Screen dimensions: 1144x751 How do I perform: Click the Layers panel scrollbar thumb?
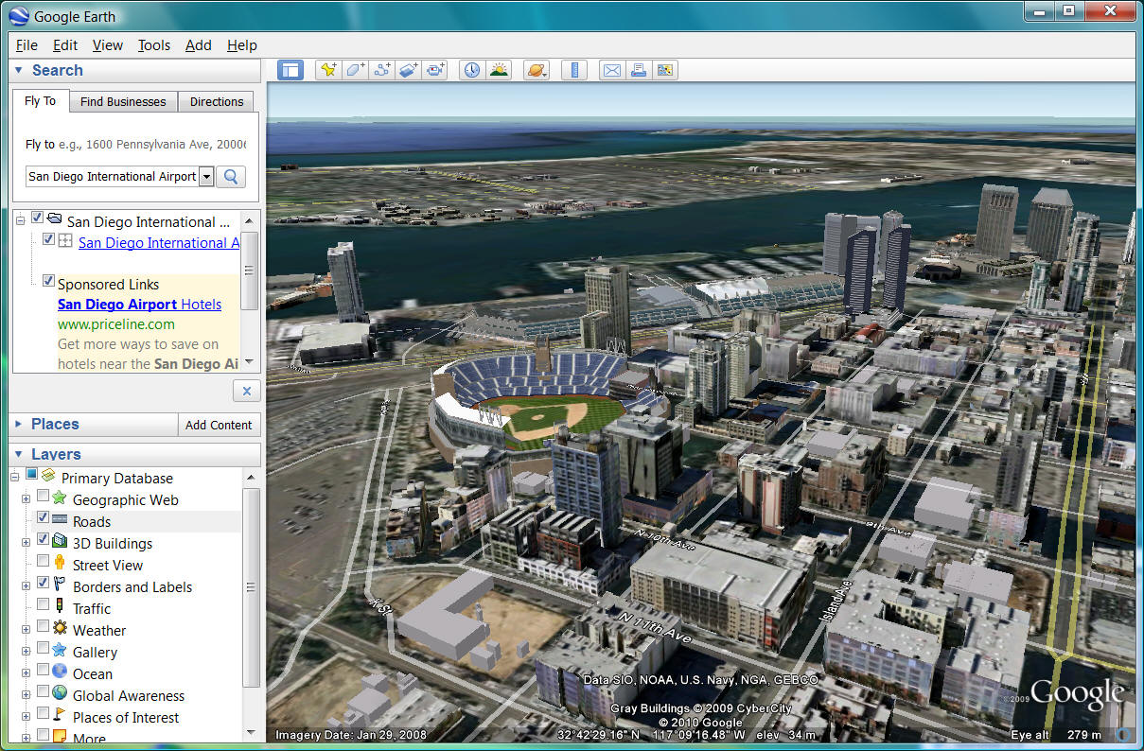pos(251,588)
